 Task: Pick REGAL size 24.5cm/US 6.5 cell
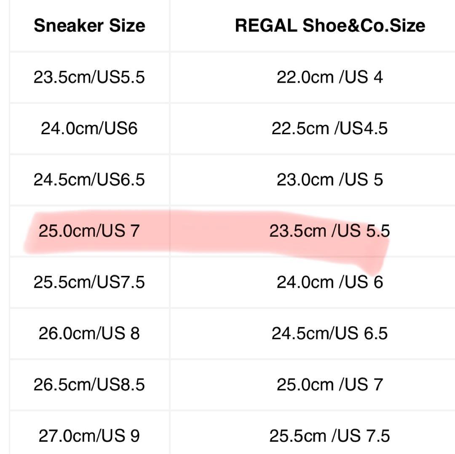329,333
